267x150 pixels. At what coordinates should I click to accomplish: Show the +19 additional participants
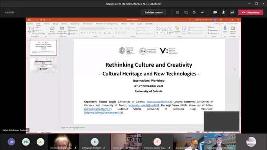tap(11, 142)
